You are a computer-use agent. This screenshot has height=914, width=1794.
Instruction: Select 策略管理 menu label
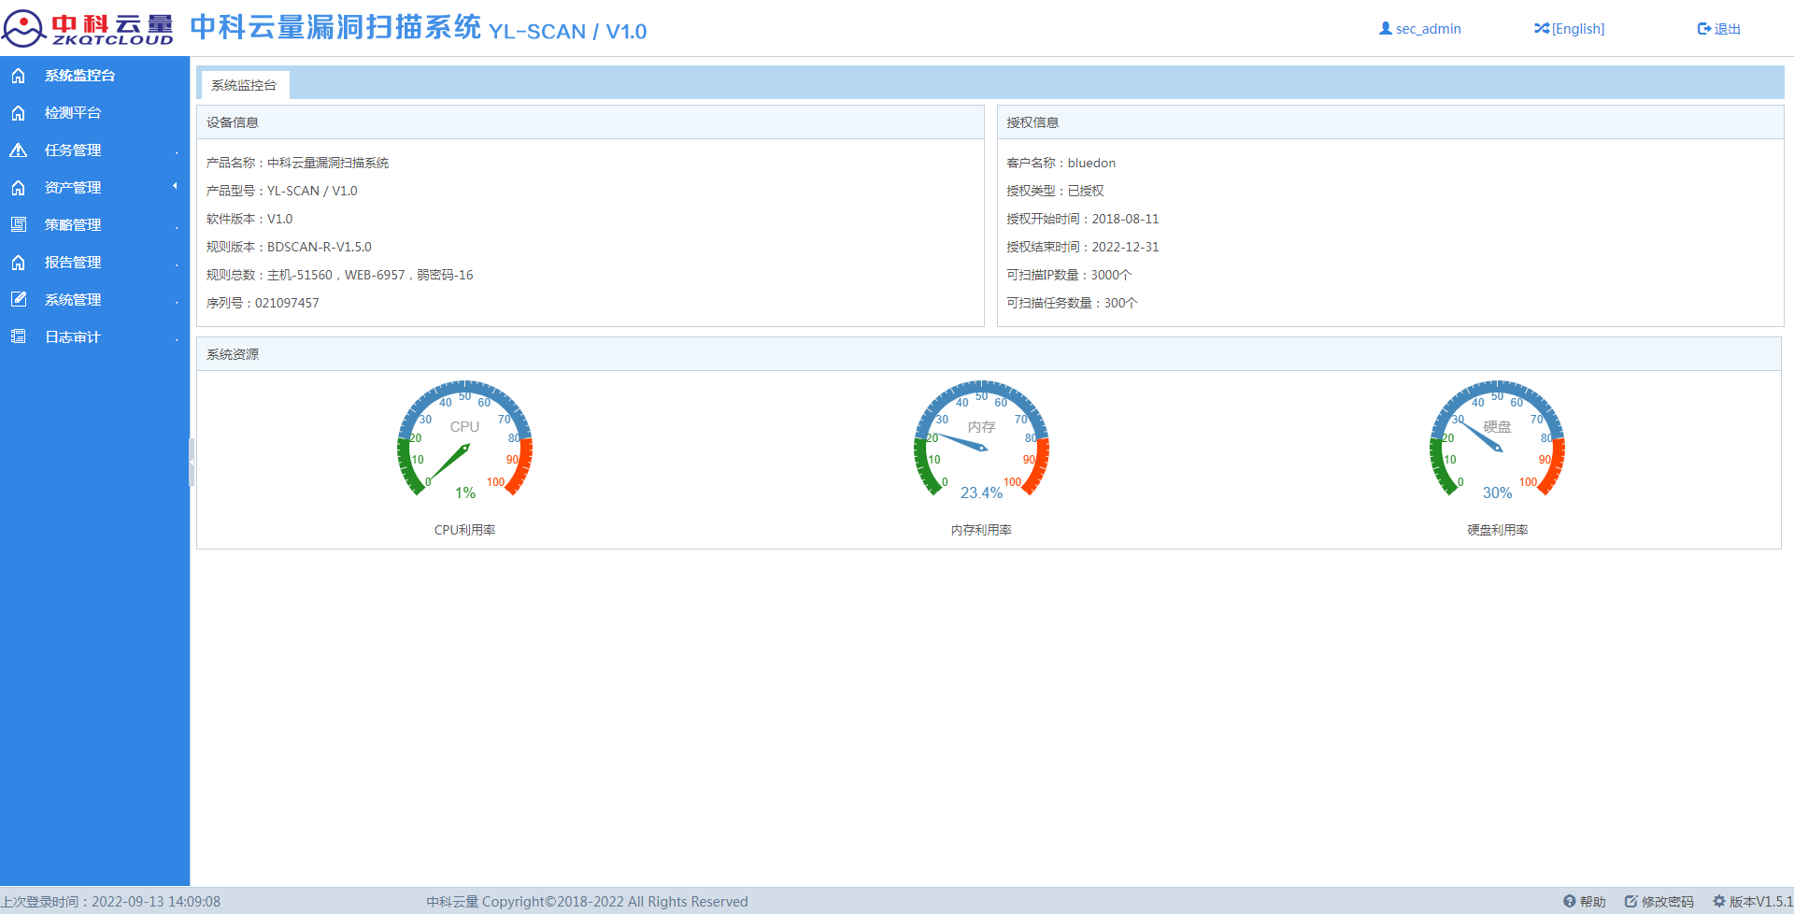(x=73, y=225)
